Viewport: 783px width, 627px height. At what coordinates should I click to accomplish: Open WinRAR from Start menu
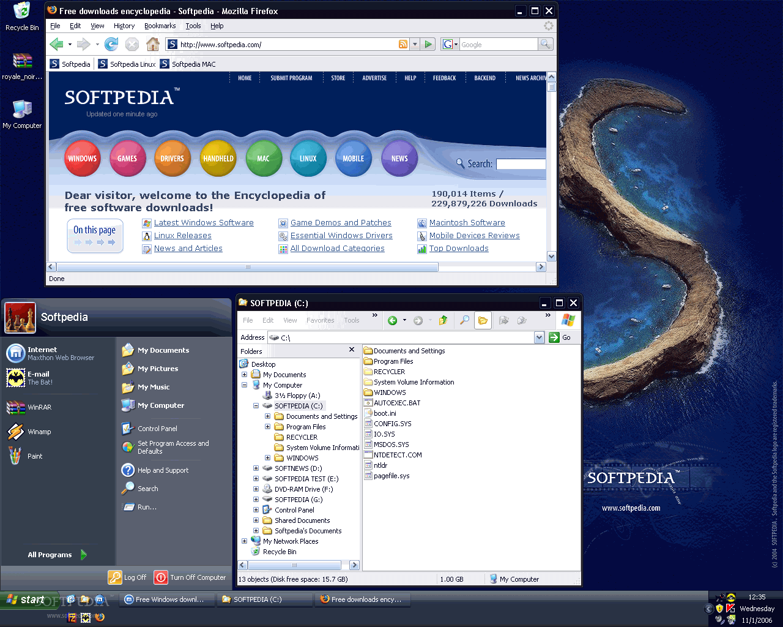29,407
